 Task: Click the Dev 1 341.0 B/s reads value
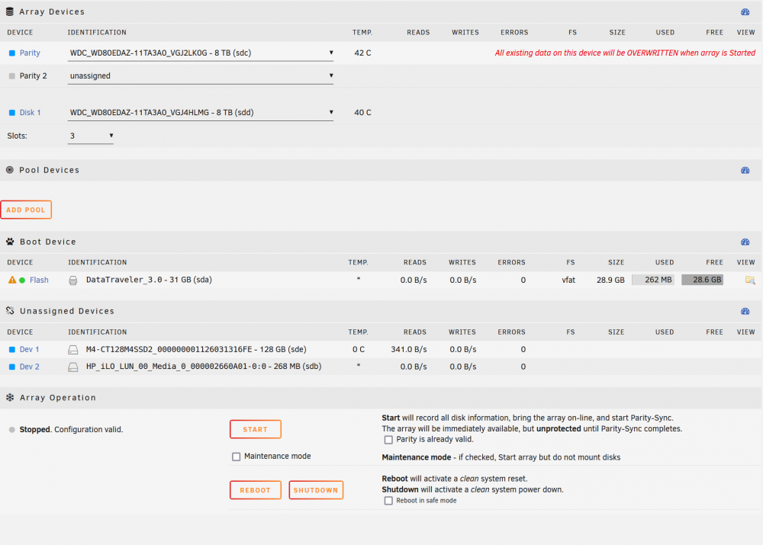409,350
